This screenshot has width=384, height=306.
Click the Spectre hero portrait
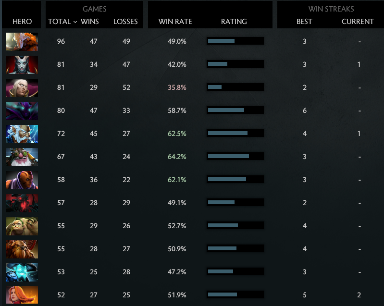22,110
